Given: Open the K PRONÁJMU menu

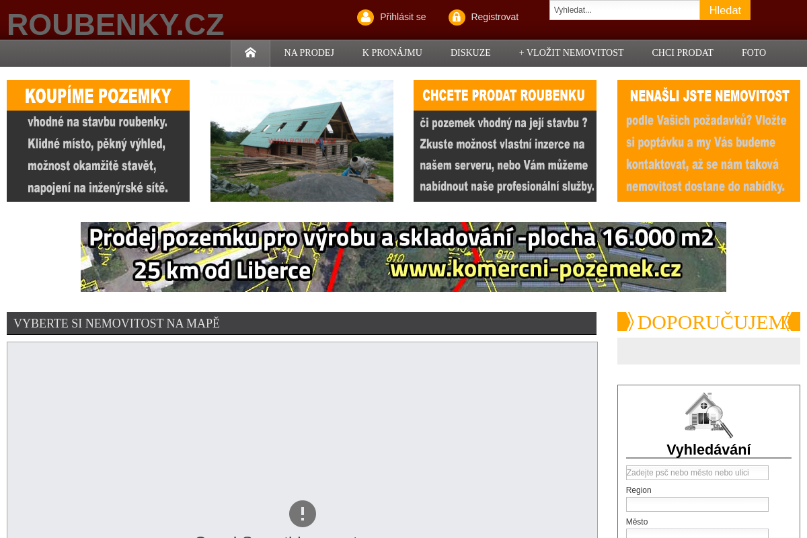Looking at the screenshot, I should point(392,52).
